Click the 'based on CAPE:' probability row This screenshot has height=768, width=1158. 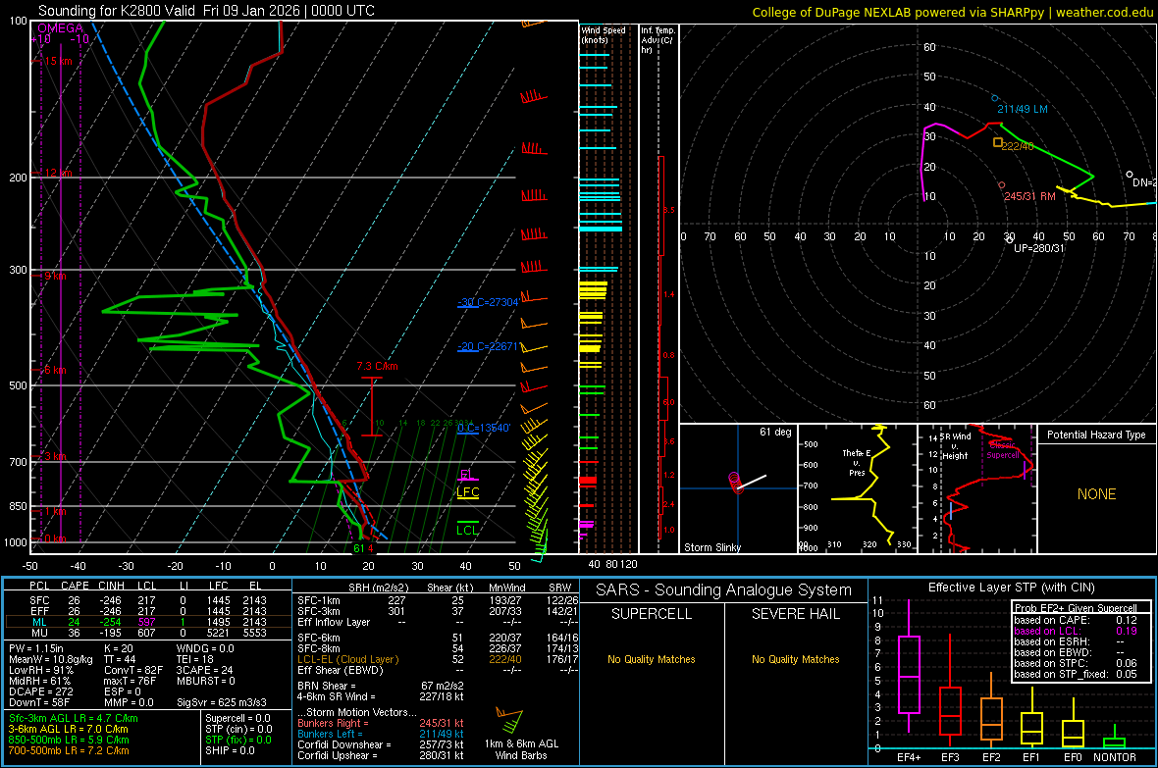(x=1076, y=620)
